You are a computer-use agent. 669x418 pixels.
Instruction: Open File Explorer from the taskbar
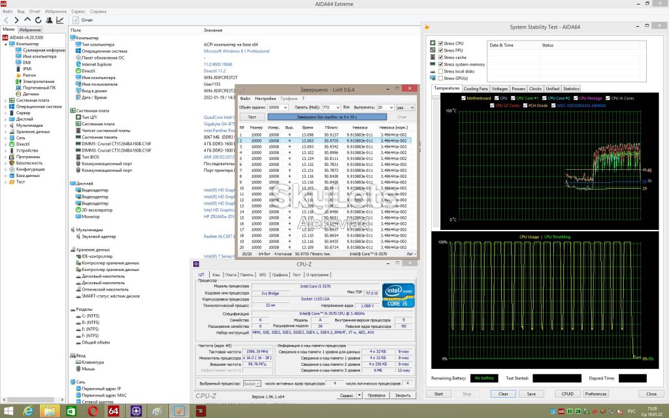[50, 411]
